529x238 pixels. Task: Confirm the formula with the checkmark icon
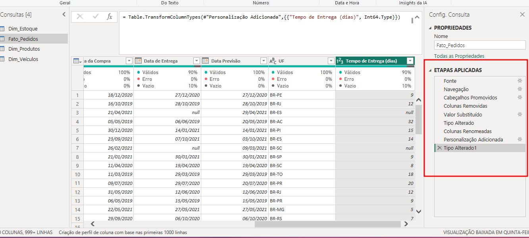pos(95,17)
